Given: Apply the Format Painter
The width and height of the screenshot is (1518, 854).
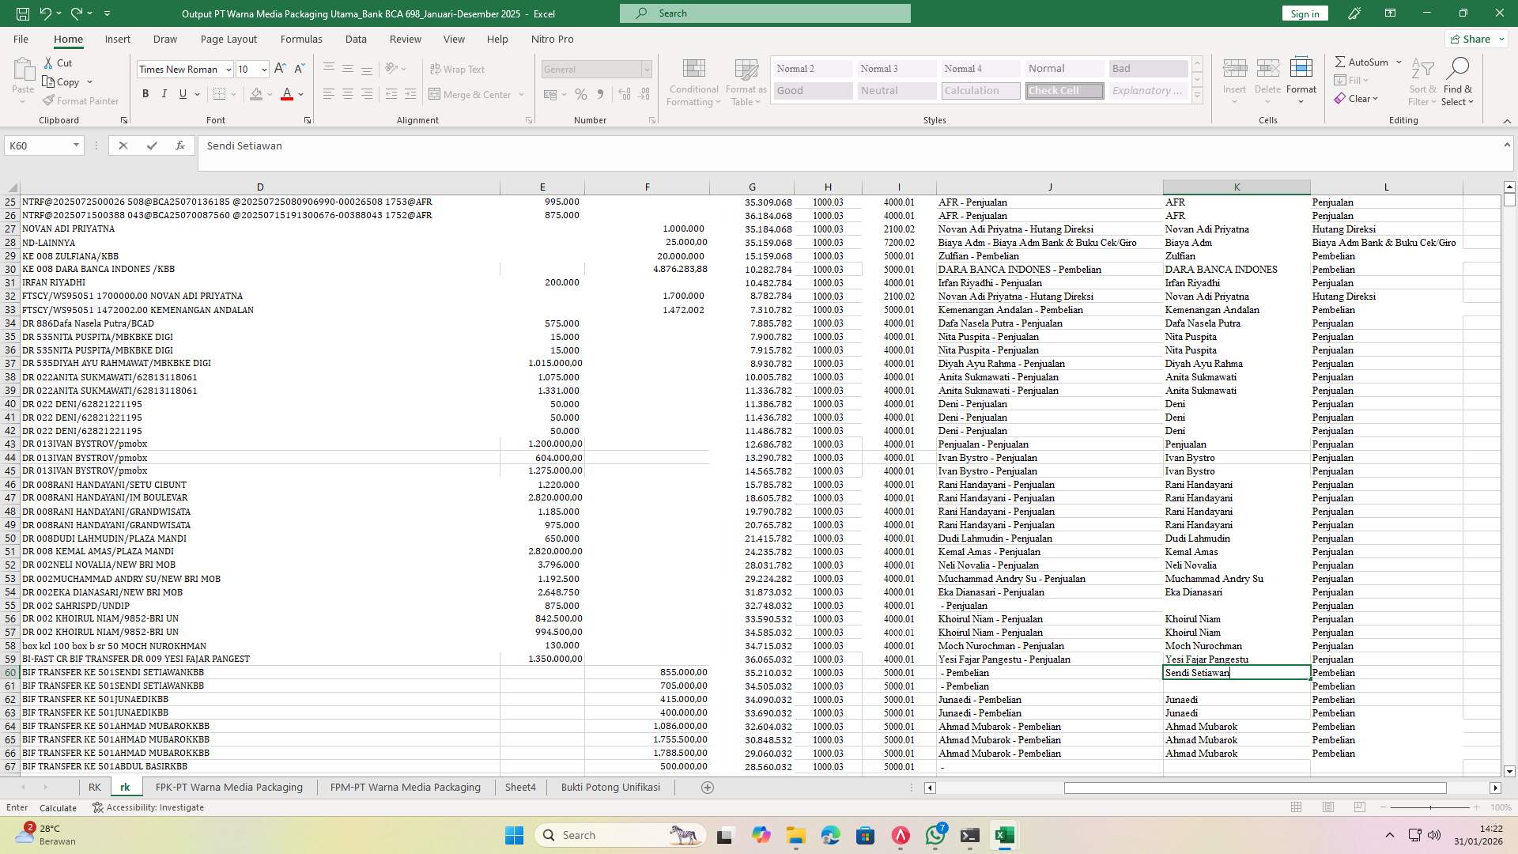Looking at the screenshot, I should pos(81,100).
